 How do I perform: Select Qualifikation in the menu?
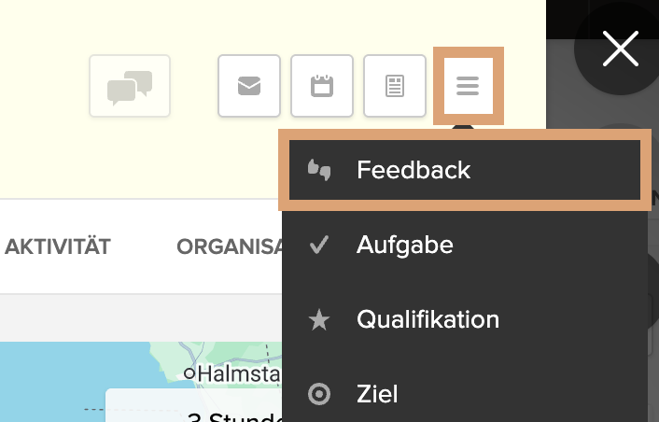pyautogui.click(x=428, y=320)
